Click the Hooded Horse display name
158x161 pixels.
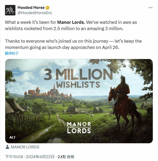(31, 7)
